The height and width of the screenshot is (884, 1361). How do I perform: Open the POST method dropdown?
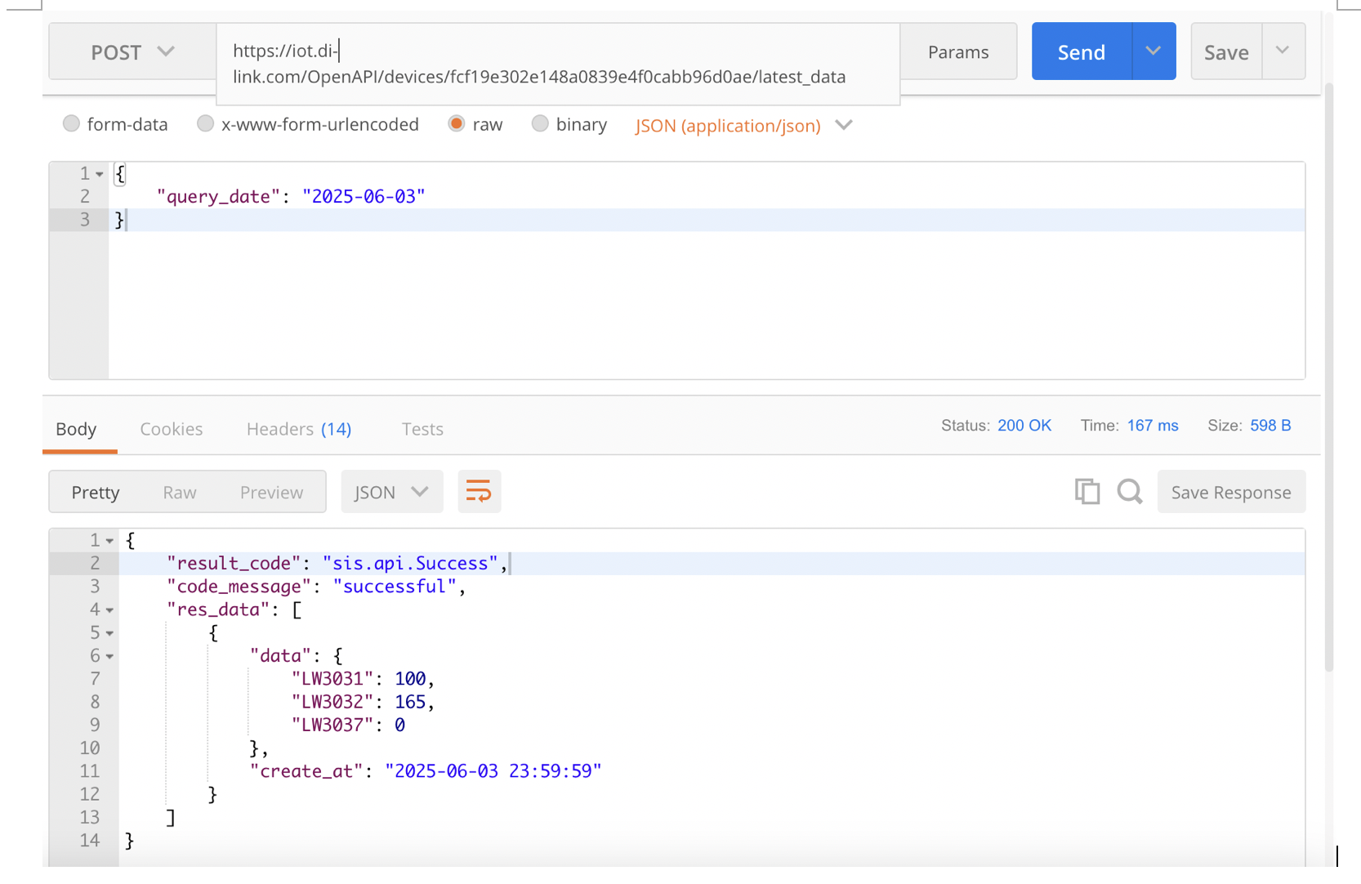point(132,52)
